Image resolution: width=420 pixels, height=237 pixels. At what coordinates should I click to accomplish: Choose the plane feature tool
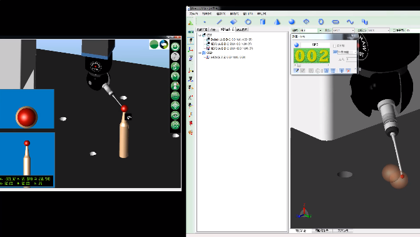pyautogui.click(x=233, y=22)
